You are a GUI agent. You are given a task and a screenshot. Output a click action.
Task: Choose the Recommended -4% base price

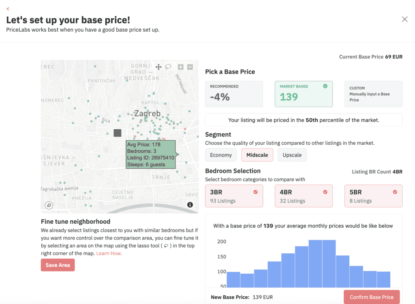click(x=234, y=94)
